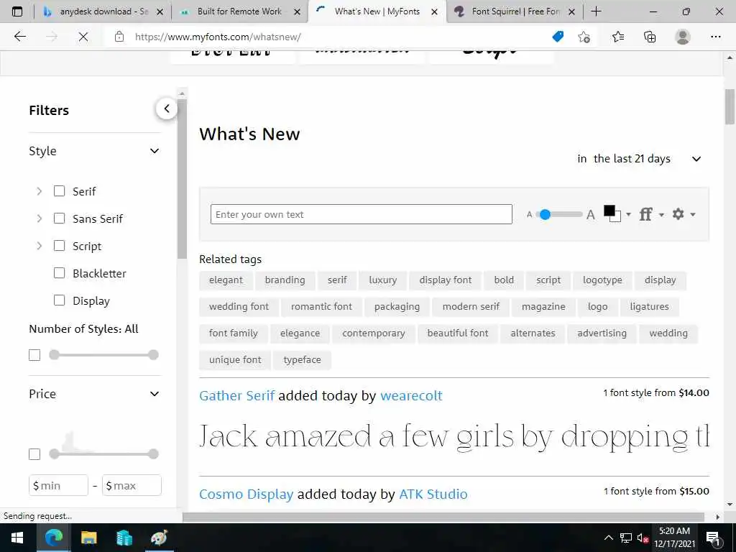Open the network status tray icon
Image resolution: width=736 pixels, height=552 pixels.
click(626, 538)
